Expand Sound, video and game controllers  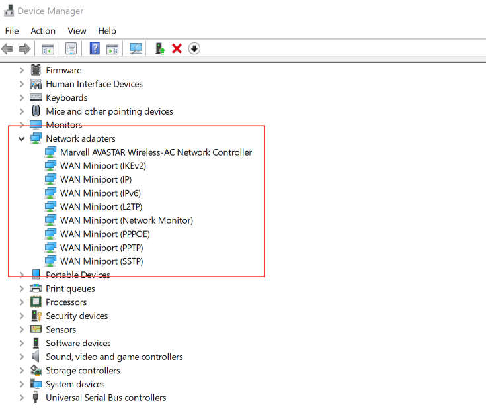pyautogui.click(x=22, y=357)
